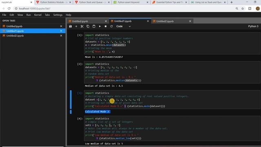Click 'Low median of data-set is 5' output
This screenshot has height=147, width=261.
(104, 143)
